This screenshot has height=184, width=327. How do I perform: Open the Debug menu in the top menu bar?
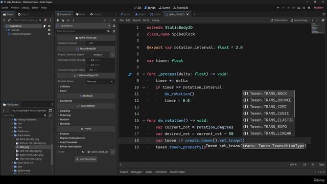(x=25, y=8)
